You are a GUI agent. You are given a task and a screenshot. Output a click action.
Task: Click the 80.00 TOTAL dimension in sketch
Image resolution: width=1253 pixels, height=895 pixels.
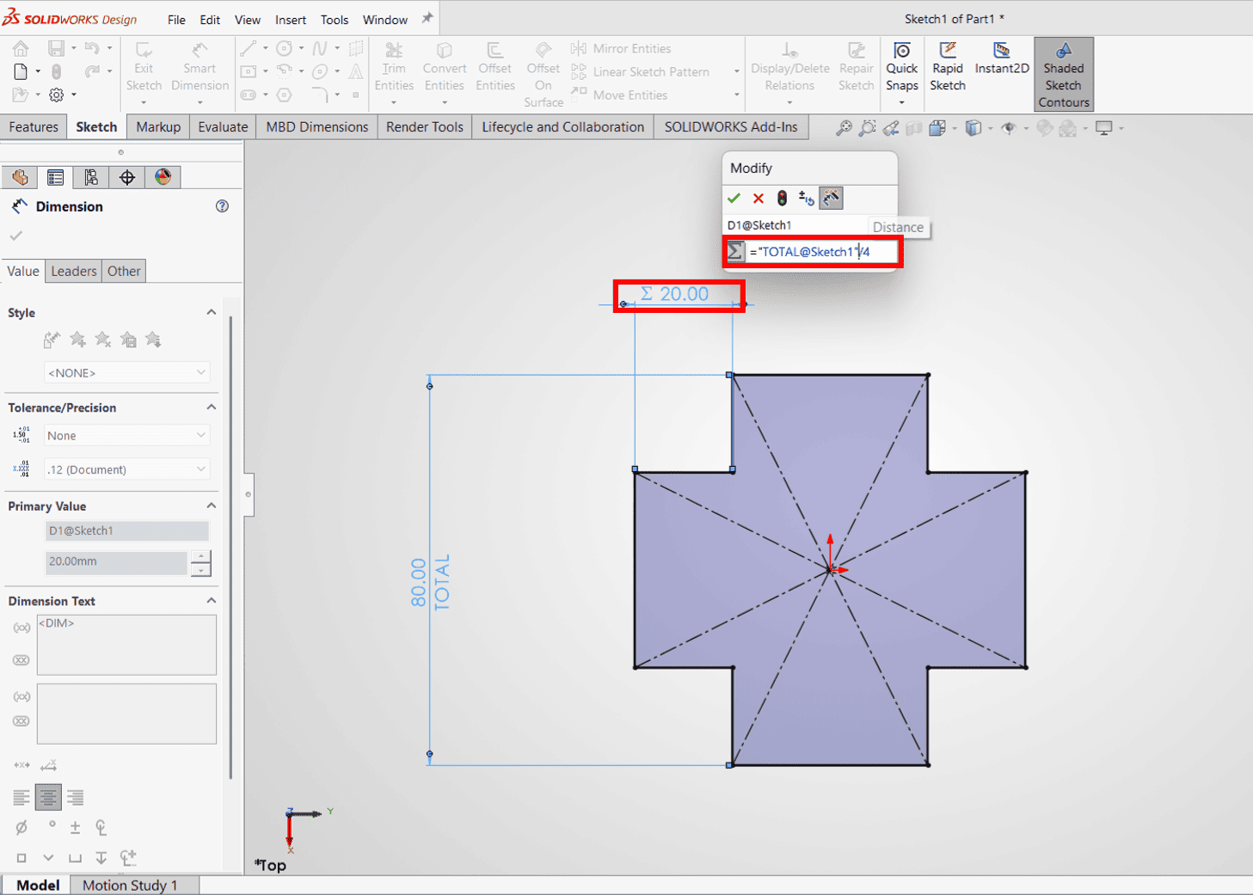(430, 582)
